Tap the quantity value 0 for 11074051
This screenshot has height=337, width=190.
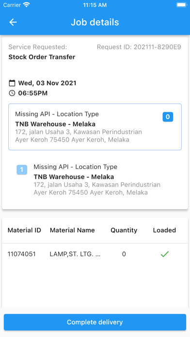pos(124,254)
